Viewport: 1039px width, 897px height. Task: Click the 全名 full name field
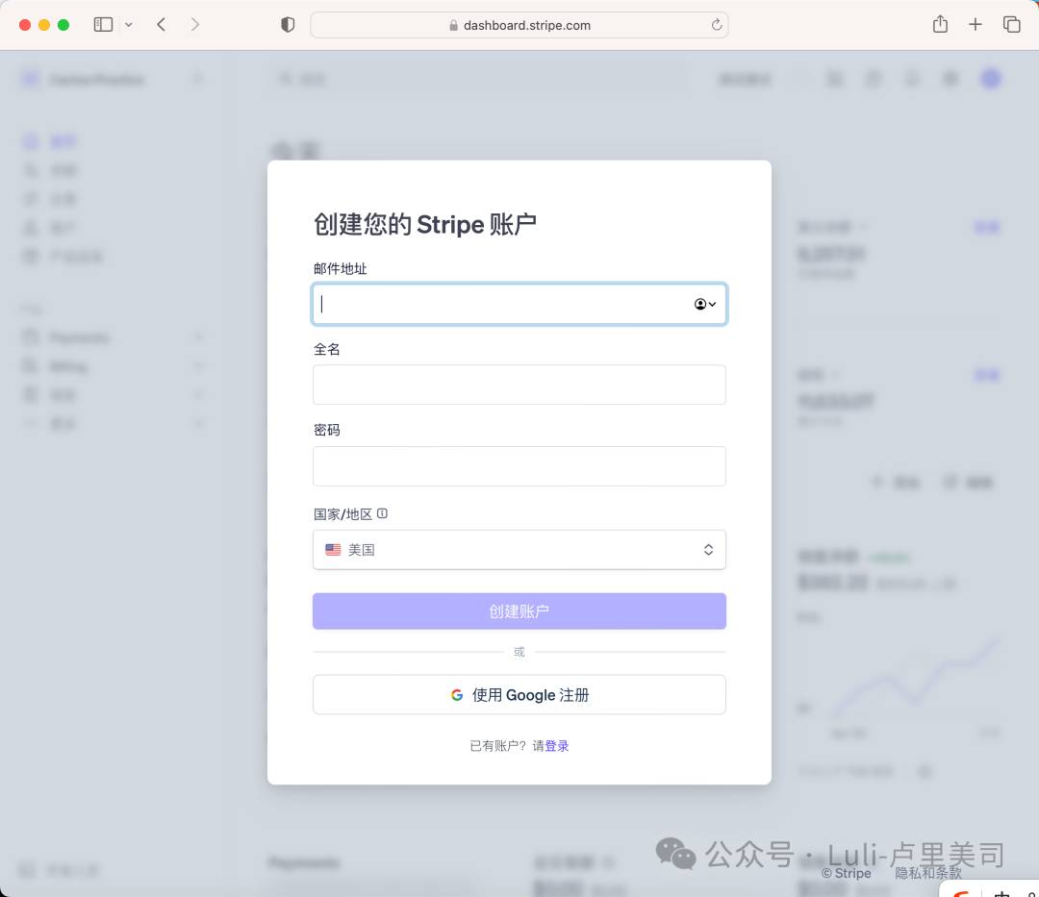pos(519,385)
